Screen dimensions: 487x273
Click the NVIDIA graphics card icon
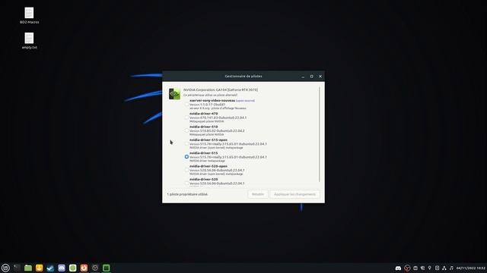(174, 94)
